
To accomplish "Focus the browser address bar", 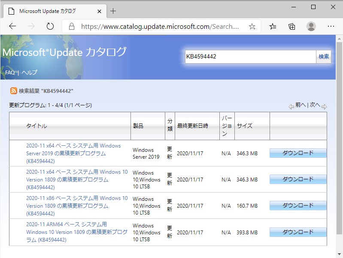I will pyautogui.click(x=160, y=27).
